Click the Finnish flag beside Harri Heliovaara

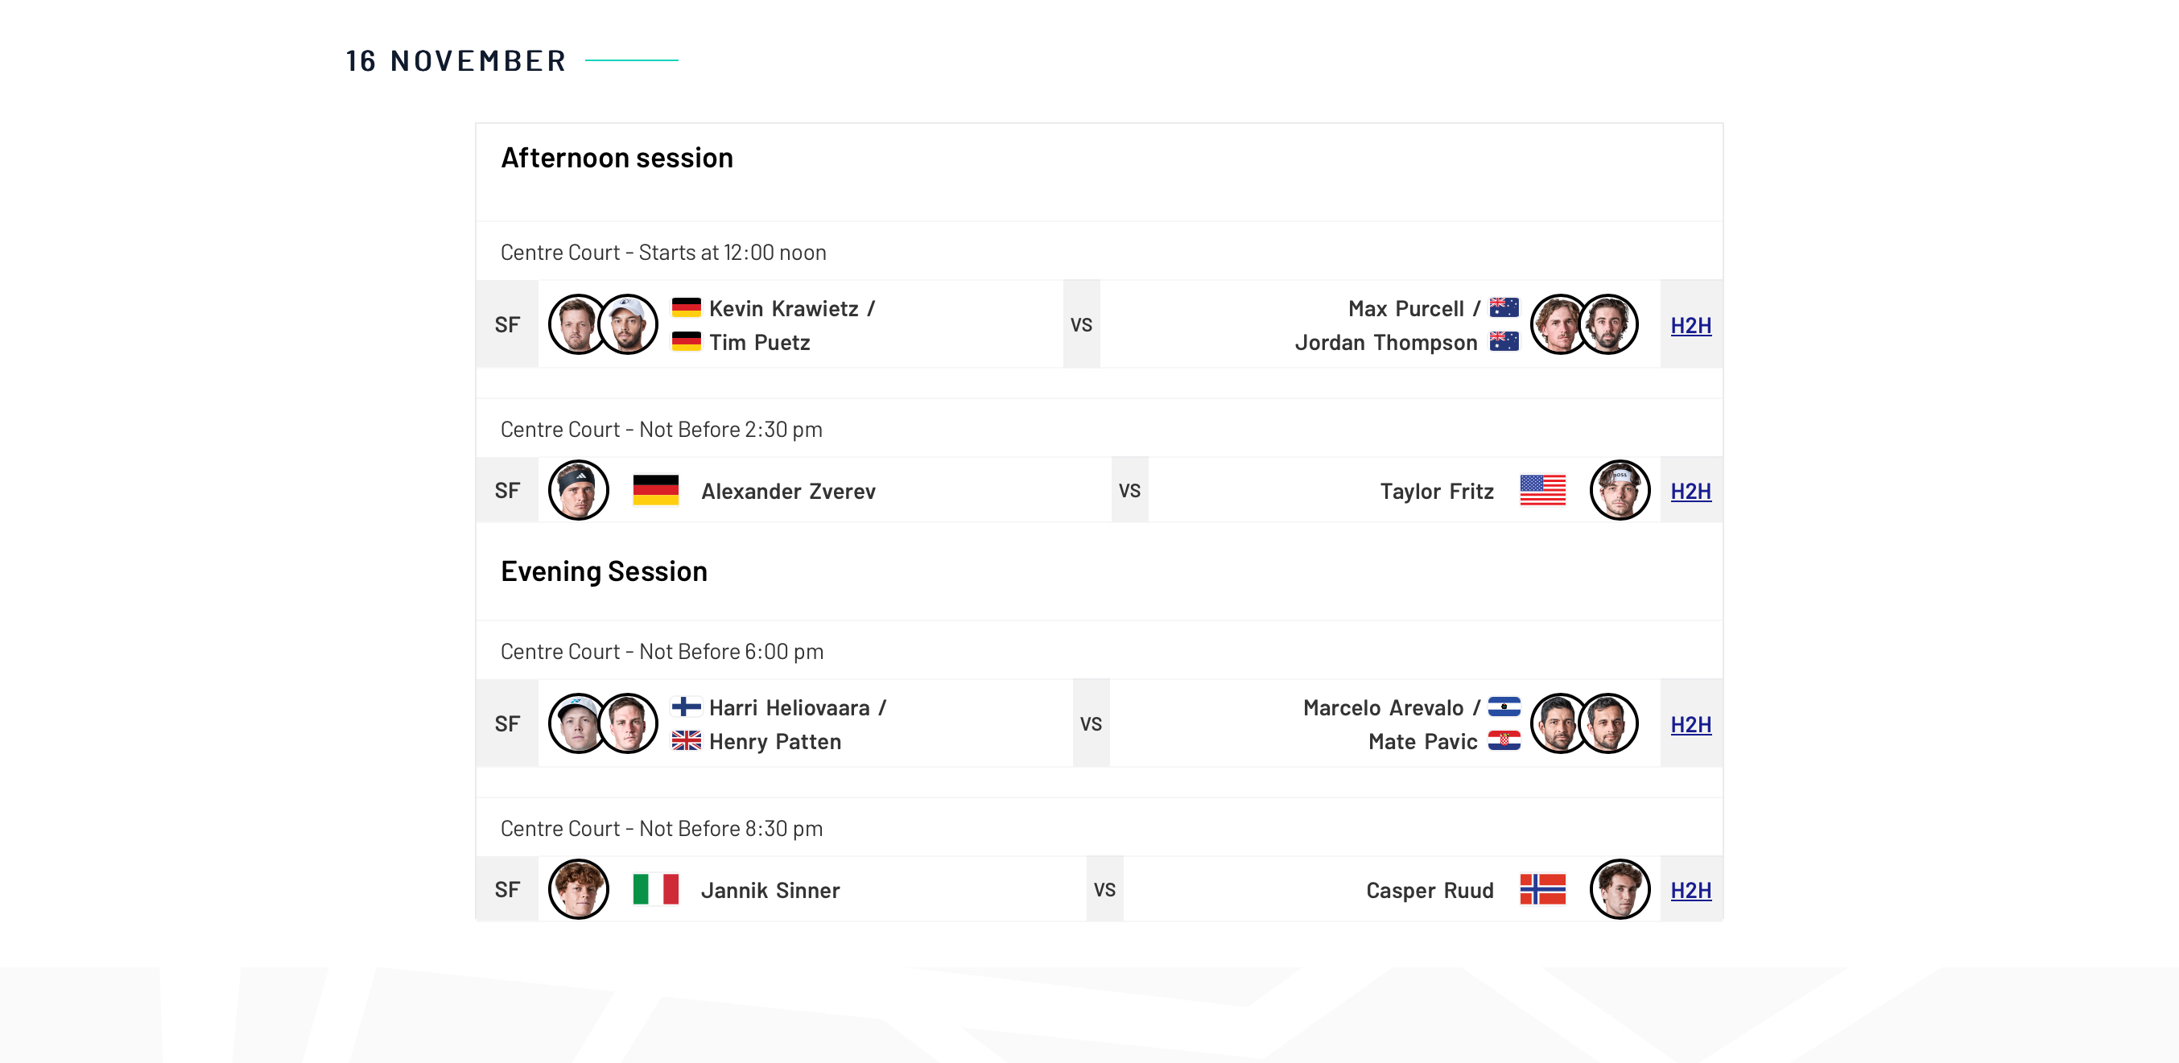(686, 707)
